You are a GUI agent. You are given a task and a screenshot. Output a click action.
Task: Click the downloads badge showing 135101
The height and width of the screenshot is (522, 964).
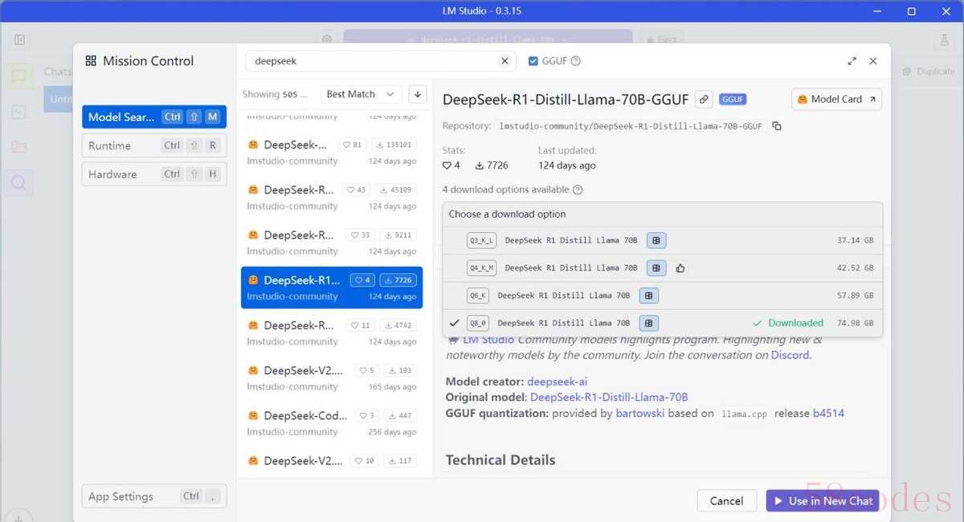click(393, 145)
